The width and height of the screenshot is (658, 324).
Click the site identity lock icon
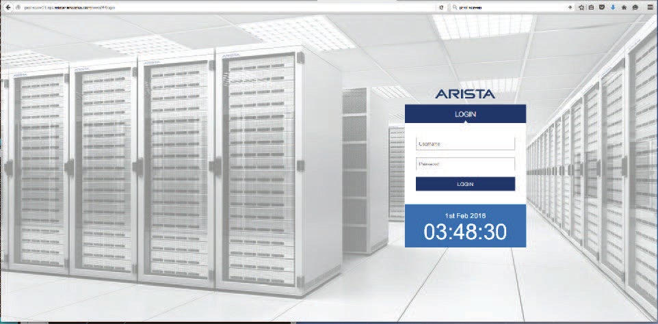tap(18, 8)
